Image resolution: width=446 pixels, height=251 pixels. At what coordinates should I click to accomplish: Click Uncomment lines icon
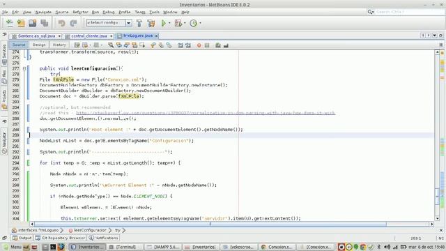click(226, 45)
